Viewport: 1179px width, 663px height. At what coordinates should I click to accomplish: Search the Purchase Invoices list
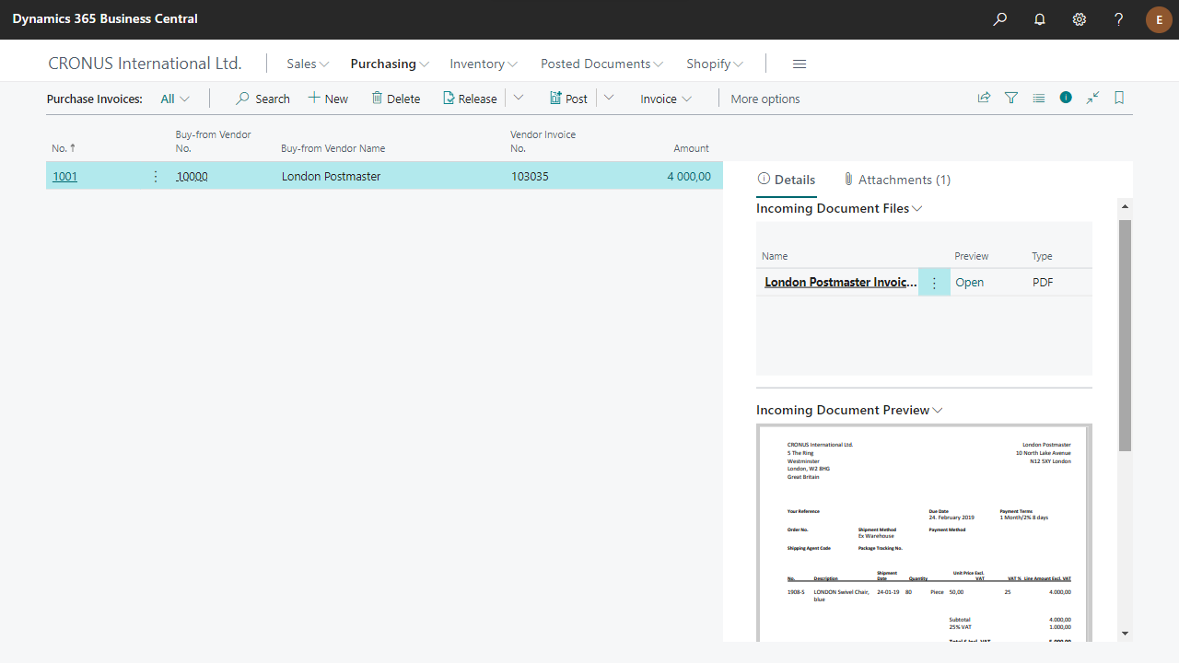click(x=263, y=99)
